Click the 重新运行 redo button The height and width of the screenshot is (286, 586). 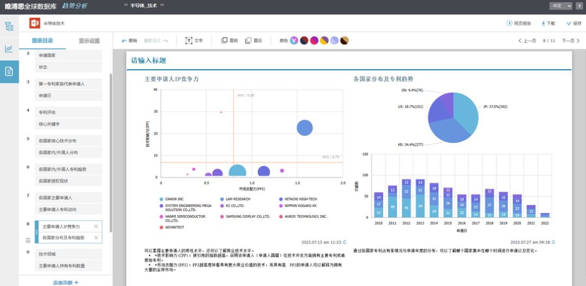[156, 41]
